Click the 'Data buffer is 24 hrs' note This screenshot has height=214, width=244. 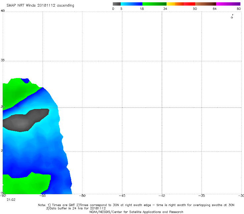pyautogui.click(x=76, y=208)
